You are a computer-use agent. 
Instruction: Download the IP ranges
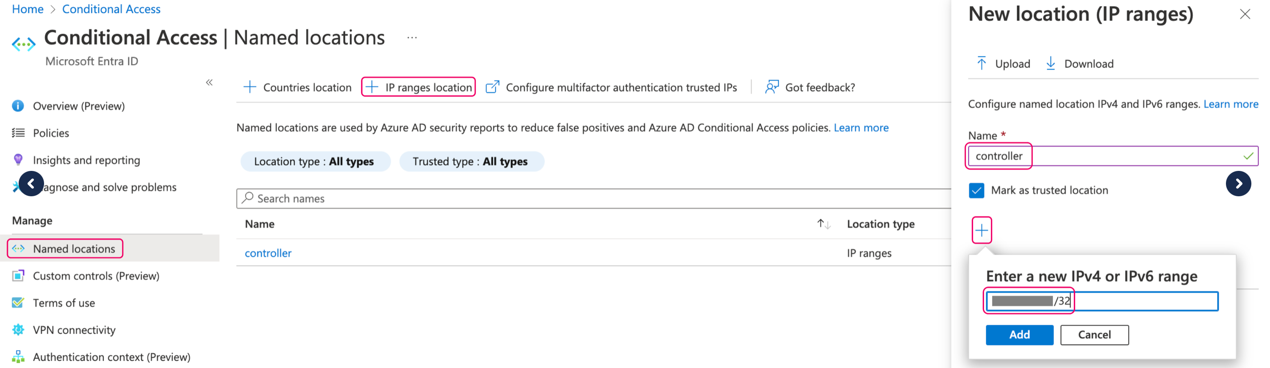click(1079, 63)
